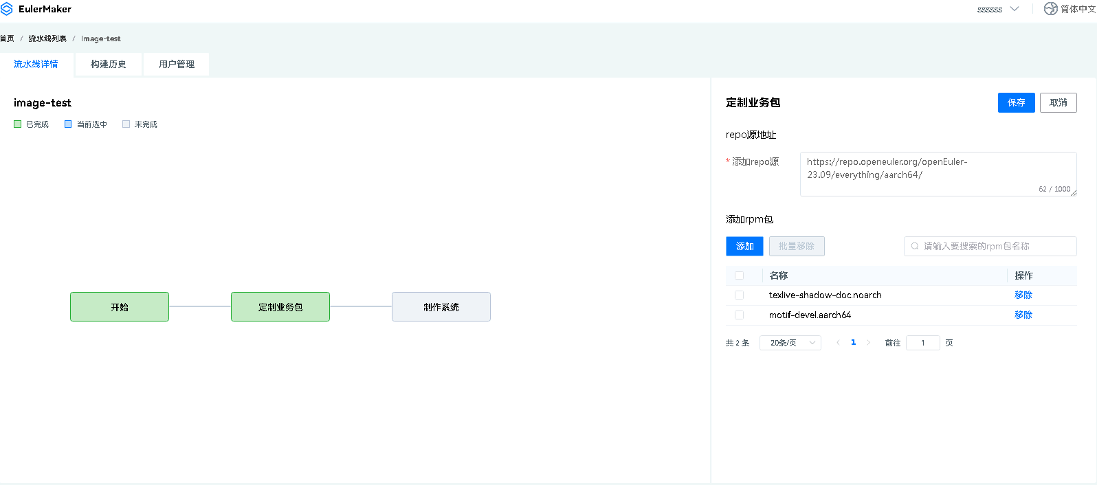Click the EulerMaker logo icon
The image size is (1097, 485).
pyautogui.click(x=7, y=9)
